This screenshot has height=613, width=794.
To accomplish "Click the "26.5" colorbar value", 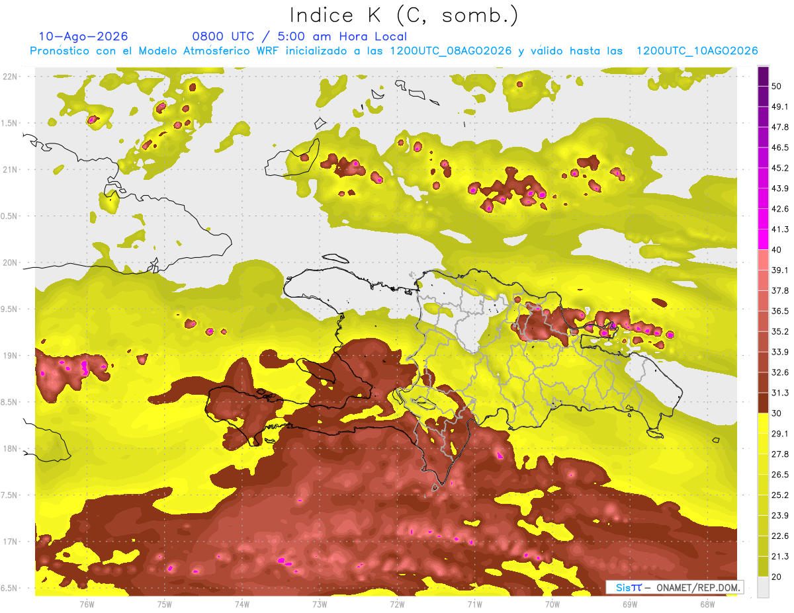I will (x=780, y=475).
